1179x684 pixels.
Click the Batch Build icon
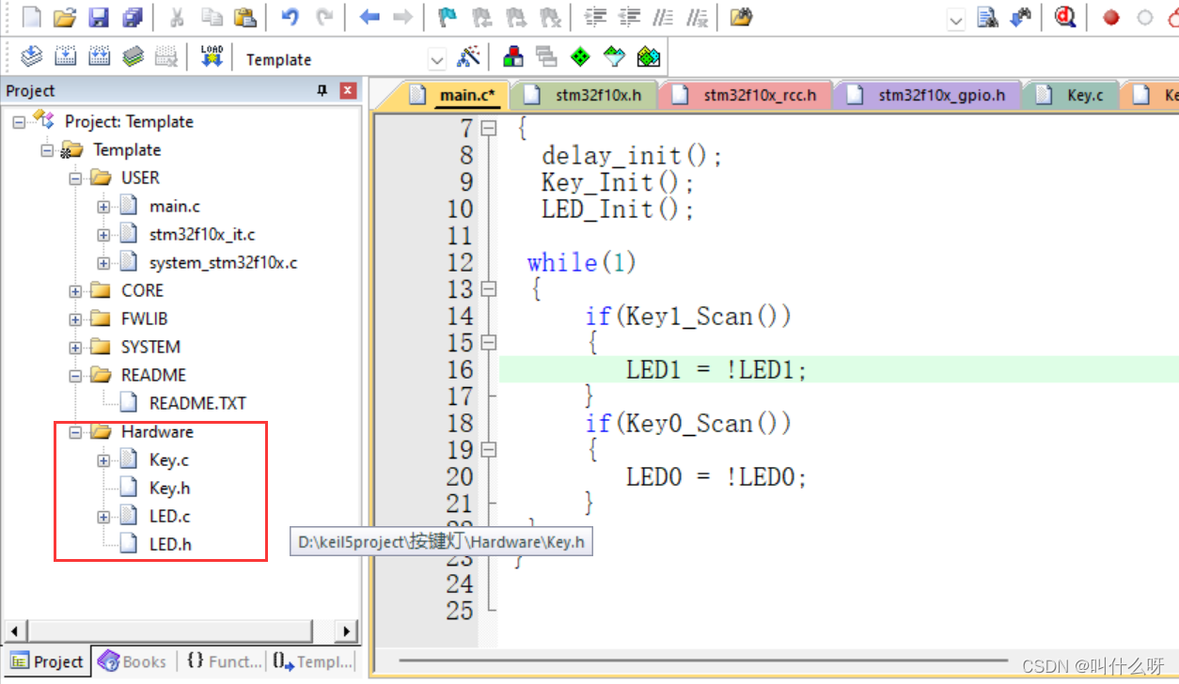click(x=133, y=56)
